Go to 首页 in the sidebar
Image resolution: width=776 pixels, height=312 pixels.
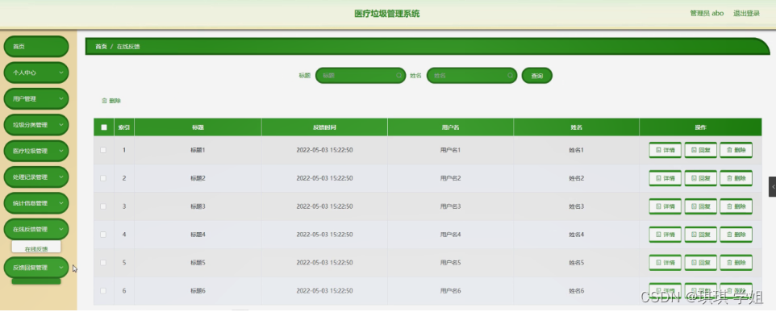click(x=36, y=47)
